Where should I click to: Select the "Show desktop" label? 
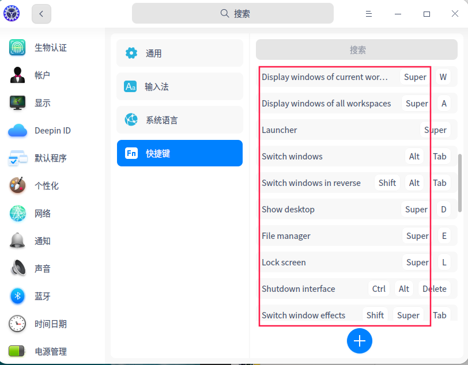(x=288, y=210)
